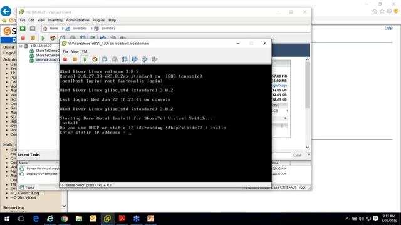Click the Tasks tab at the bottom
Image resolution: width=401 pixels, height=225 pixels.
tap(27, 187)
